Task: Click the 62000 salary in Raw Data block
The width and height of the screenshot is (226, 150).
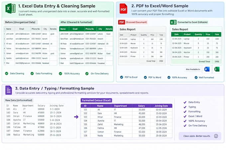Action: (41, 131)
